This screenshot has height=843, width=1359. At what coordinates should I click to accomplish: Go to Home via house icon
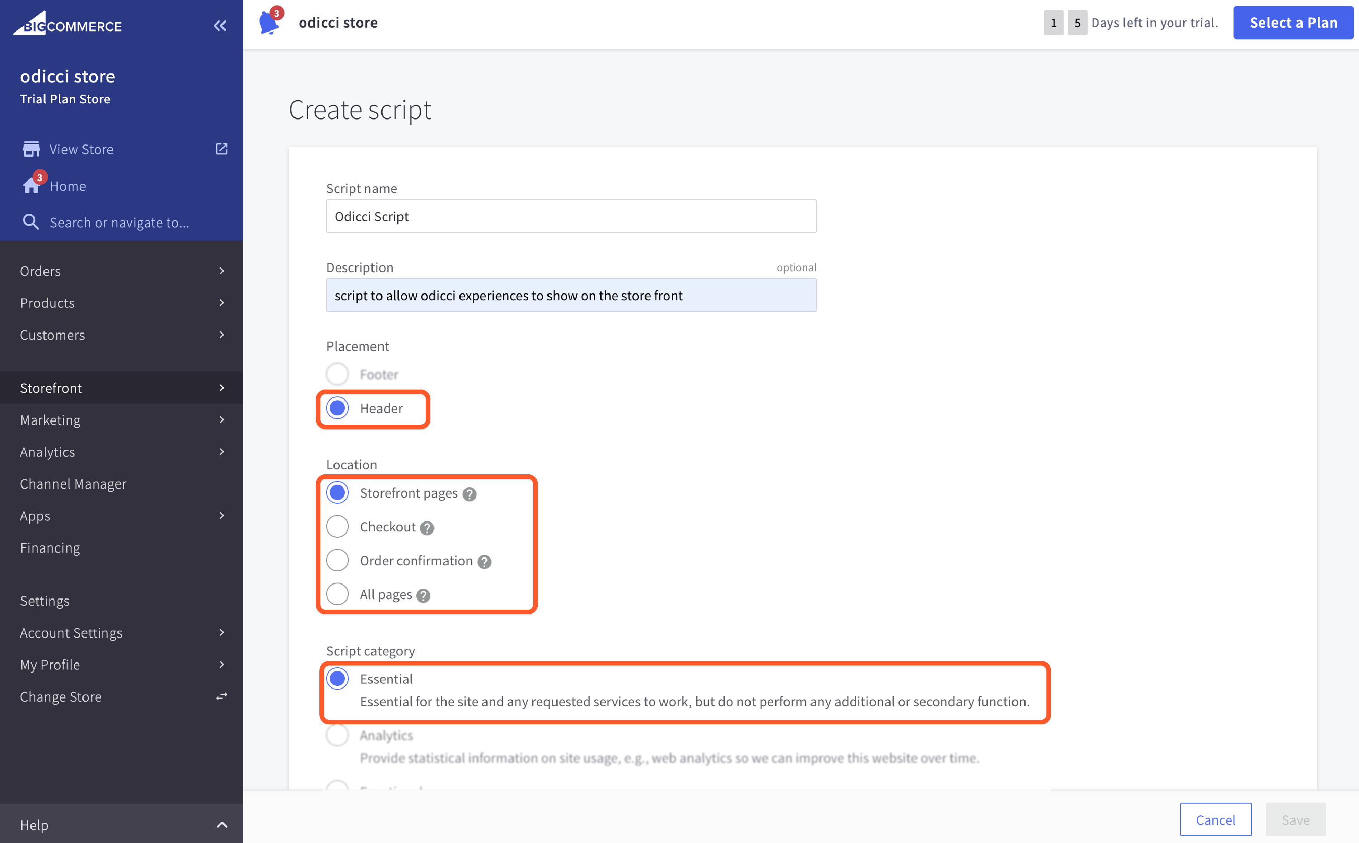click(x=31, y=186)
